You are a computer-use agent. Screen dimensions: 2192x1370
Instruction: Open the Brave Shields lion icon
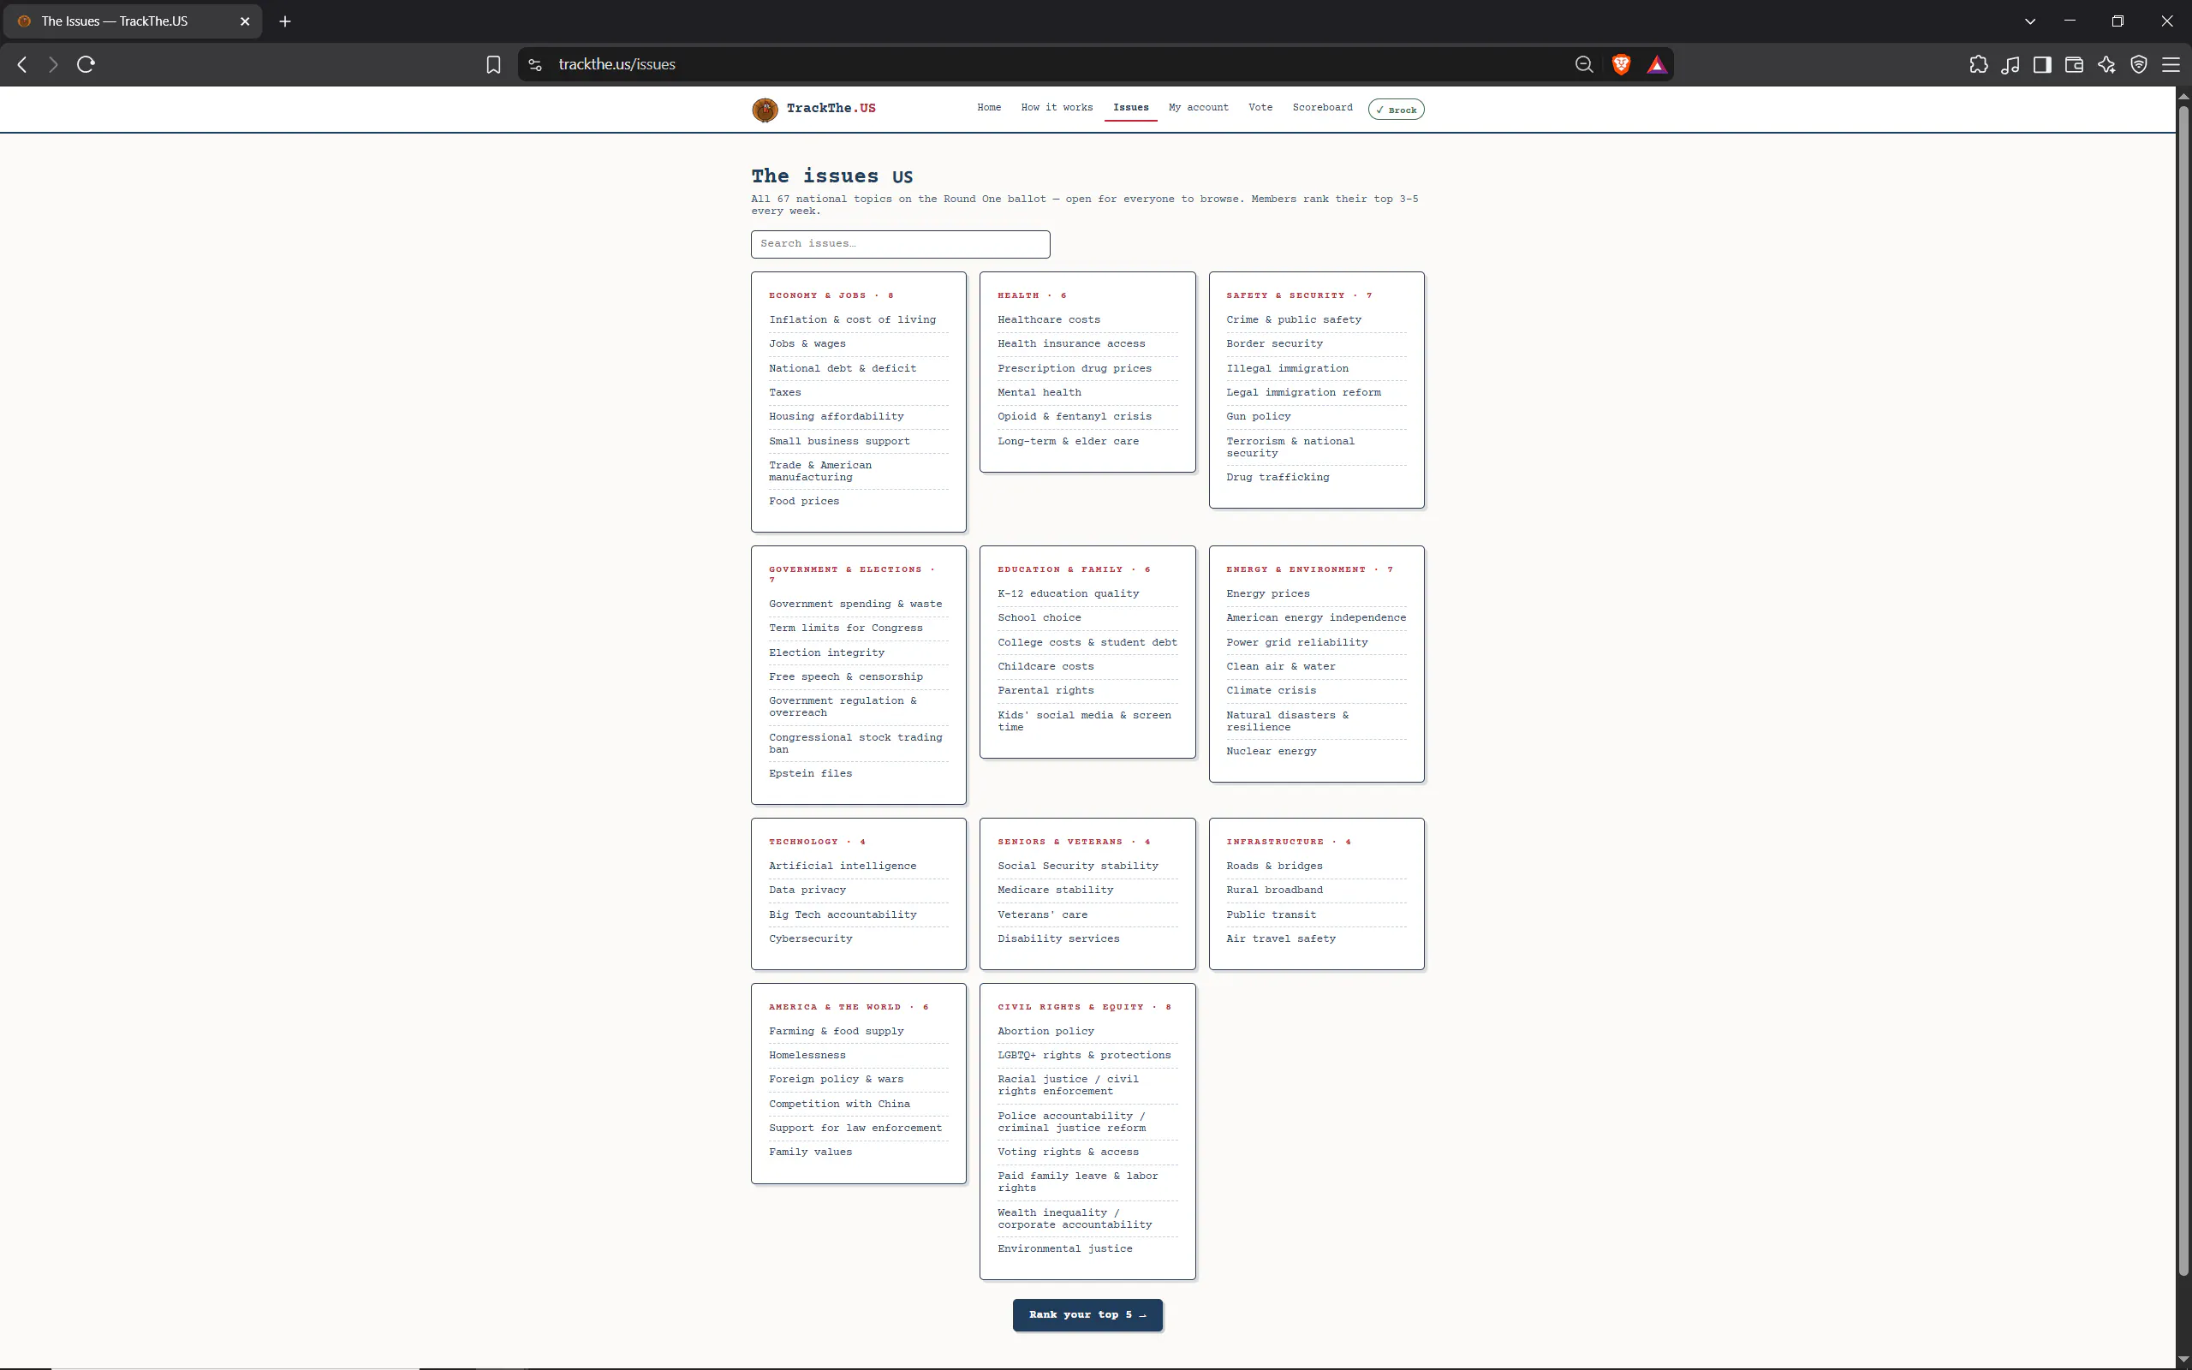tap(1622, 64)
